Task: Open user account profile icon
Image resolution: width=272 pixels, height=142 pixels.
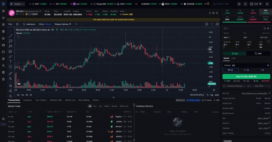Action: 267,4
